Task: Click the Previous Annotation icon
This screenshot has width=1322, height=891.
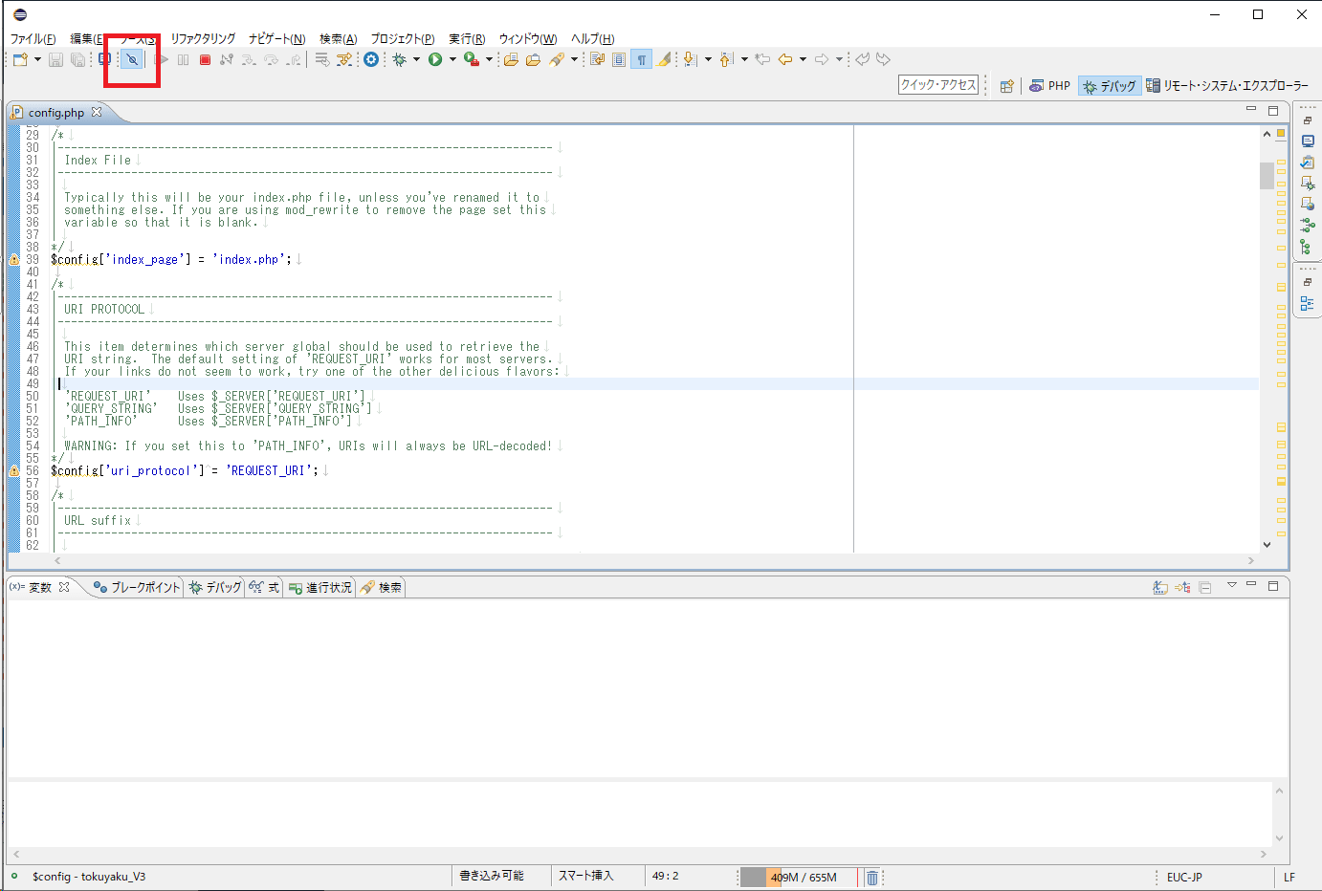Action: point(727,59)
